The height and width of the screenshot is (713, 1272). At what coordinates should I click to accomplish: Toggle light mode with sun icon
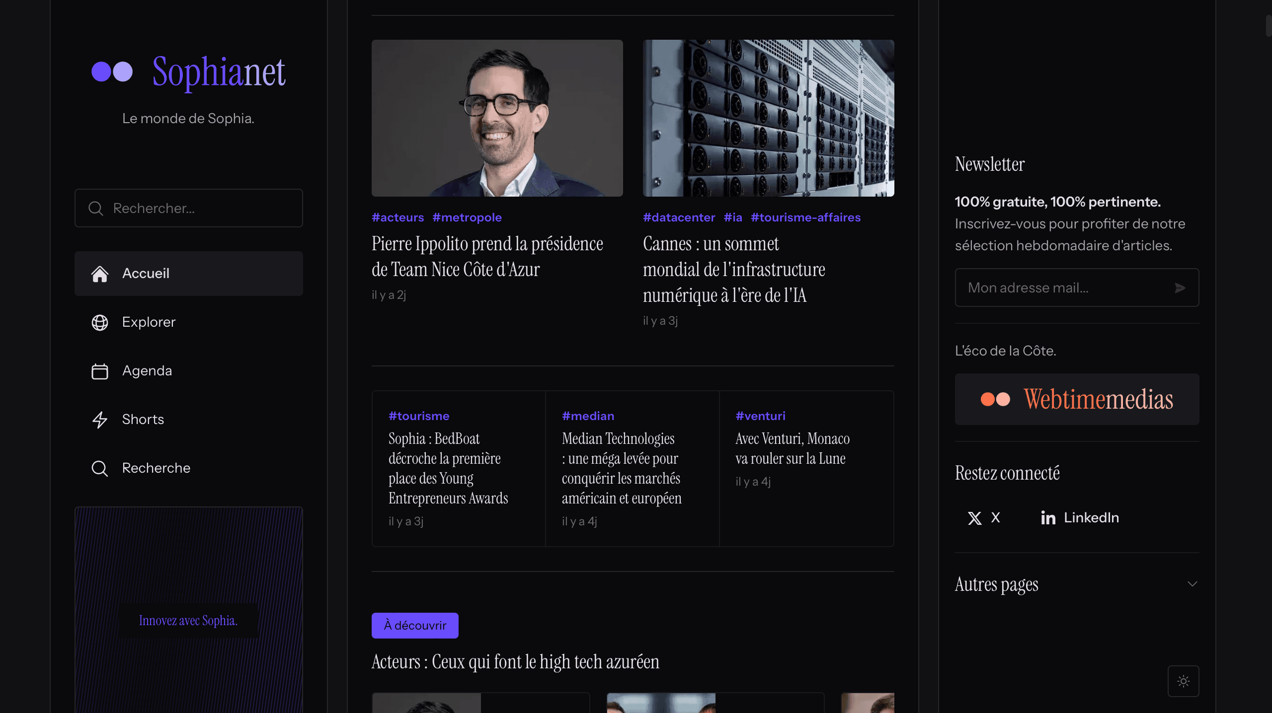pos(1184,681)
